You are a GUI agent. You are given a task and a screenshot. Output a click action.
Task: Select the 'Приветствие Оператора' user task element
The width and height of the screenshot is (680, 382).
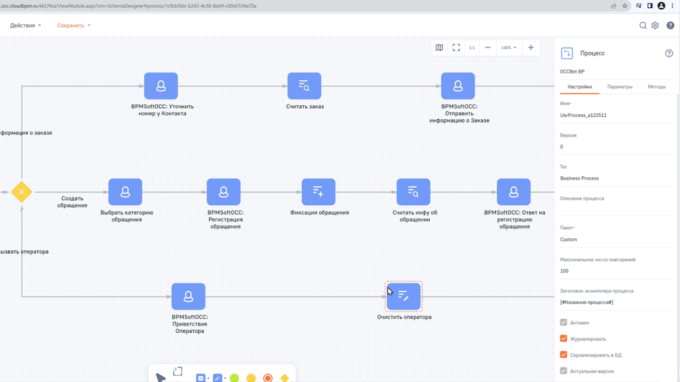coord(188,296)
